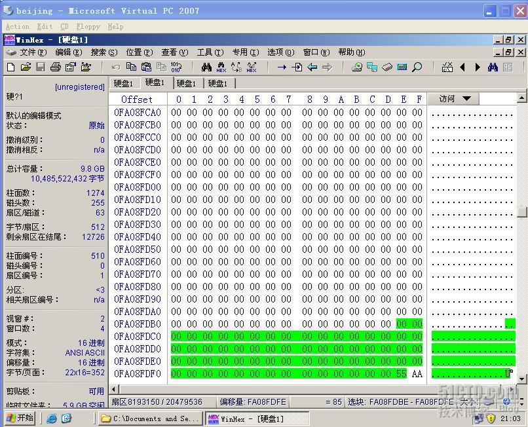Image resolution: width=528 pixels, height=427 pixels.
Task: Click the Copy block icon
Action: 131,67
